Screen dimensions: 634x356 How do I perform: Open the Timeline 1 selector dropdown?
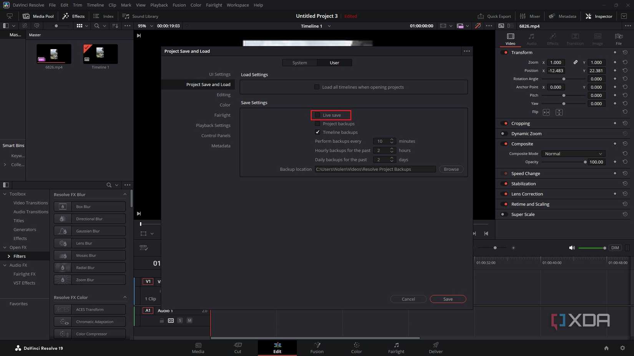[329, 26]
